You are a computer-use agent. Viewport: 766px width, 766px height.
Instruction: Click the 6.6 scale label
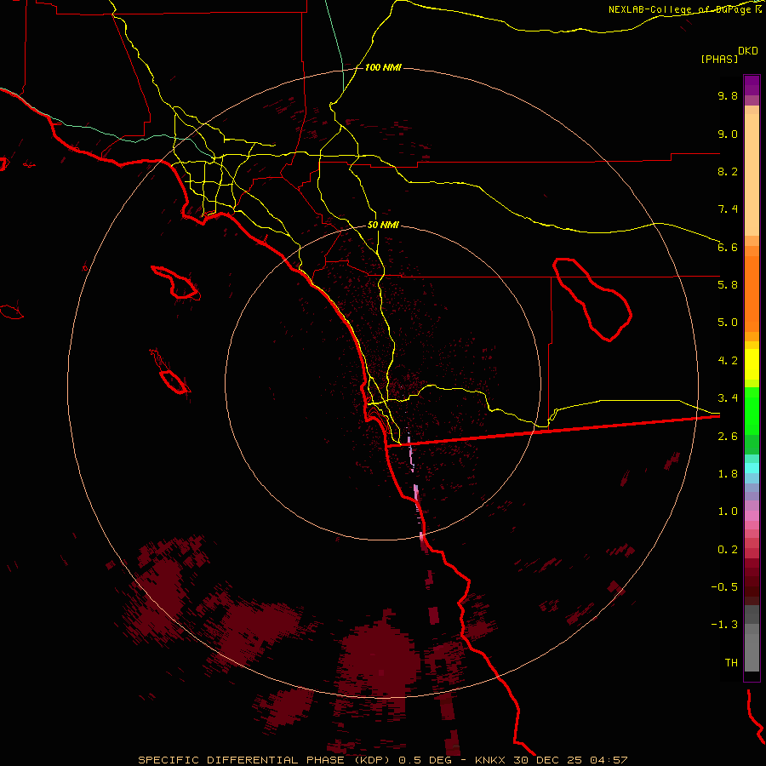[728, 247]
